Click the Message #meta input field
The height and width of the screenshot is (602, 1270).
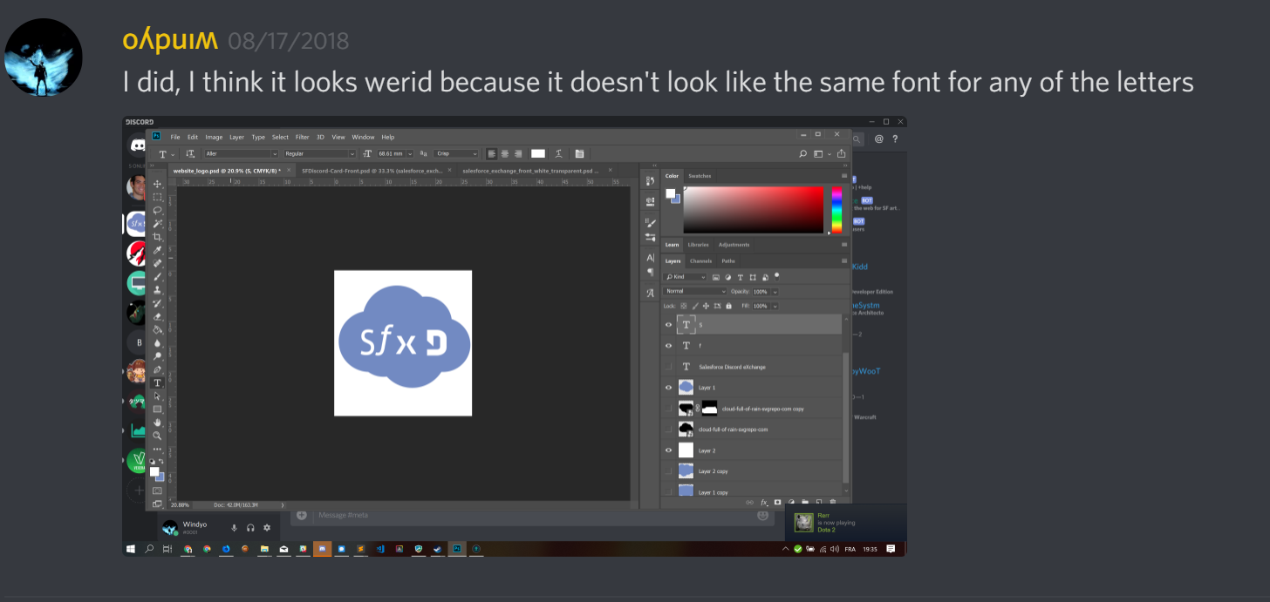coord(532,516)
